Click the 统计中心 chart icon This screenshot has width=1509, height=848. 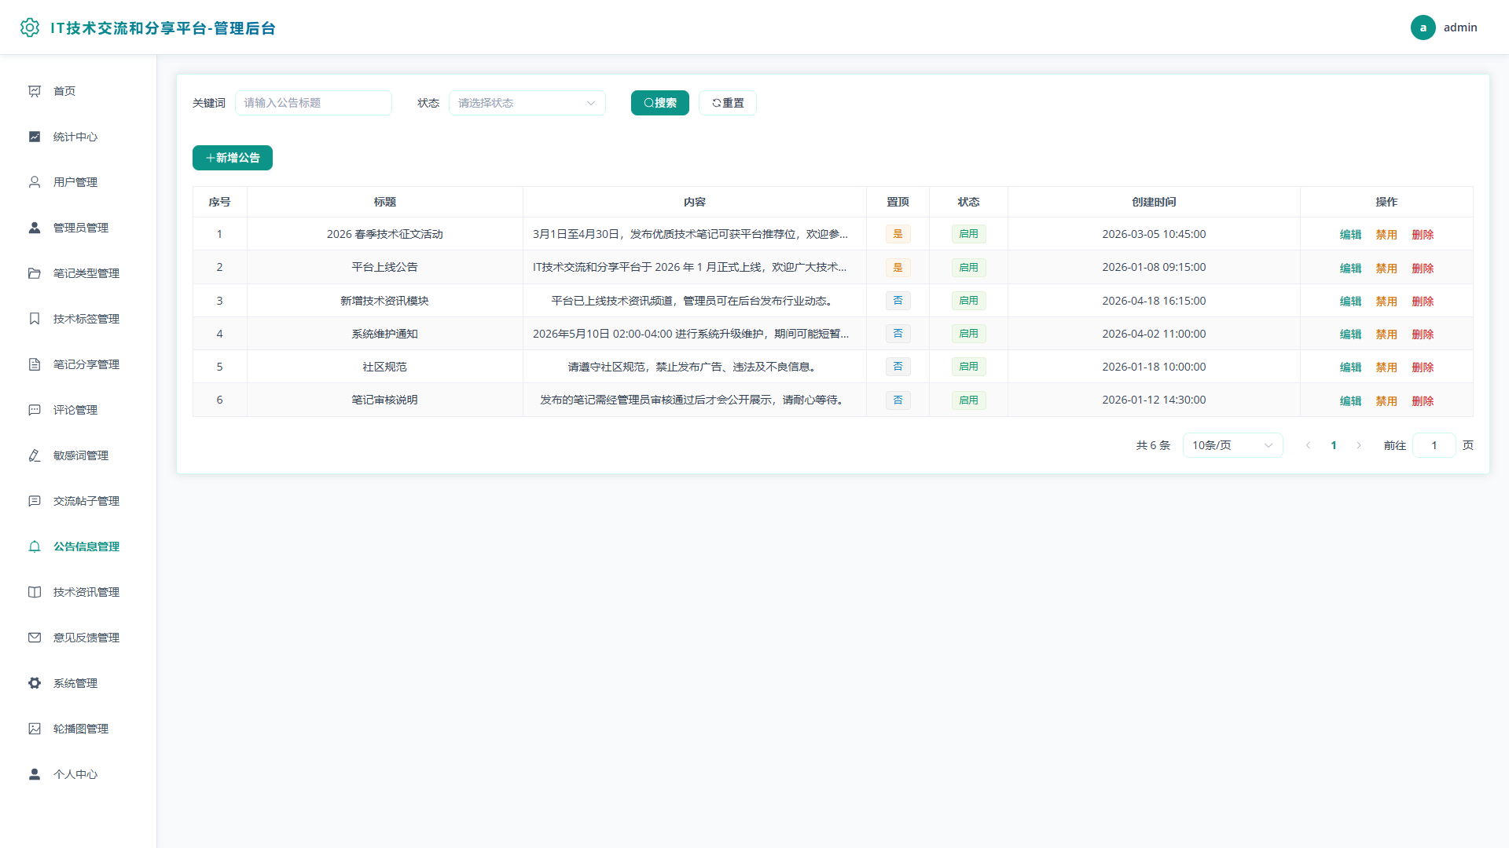tap(35, 137)
